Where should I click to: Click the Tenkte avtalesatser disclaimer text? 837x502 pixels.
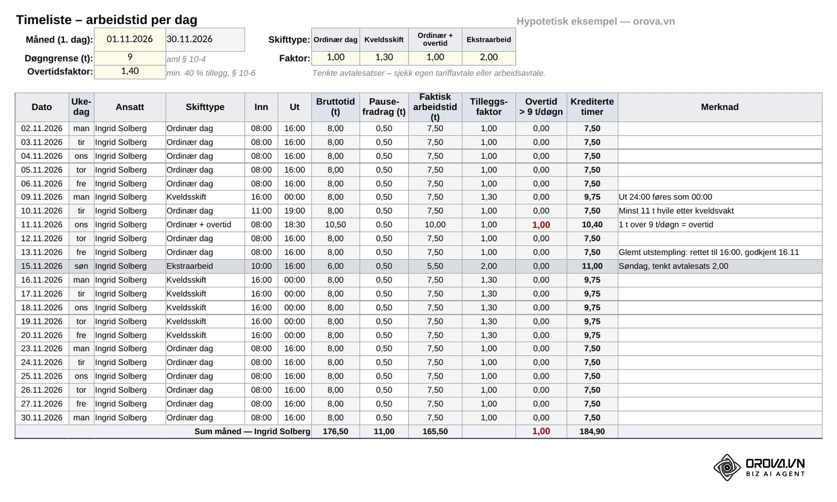click(429, 73)
